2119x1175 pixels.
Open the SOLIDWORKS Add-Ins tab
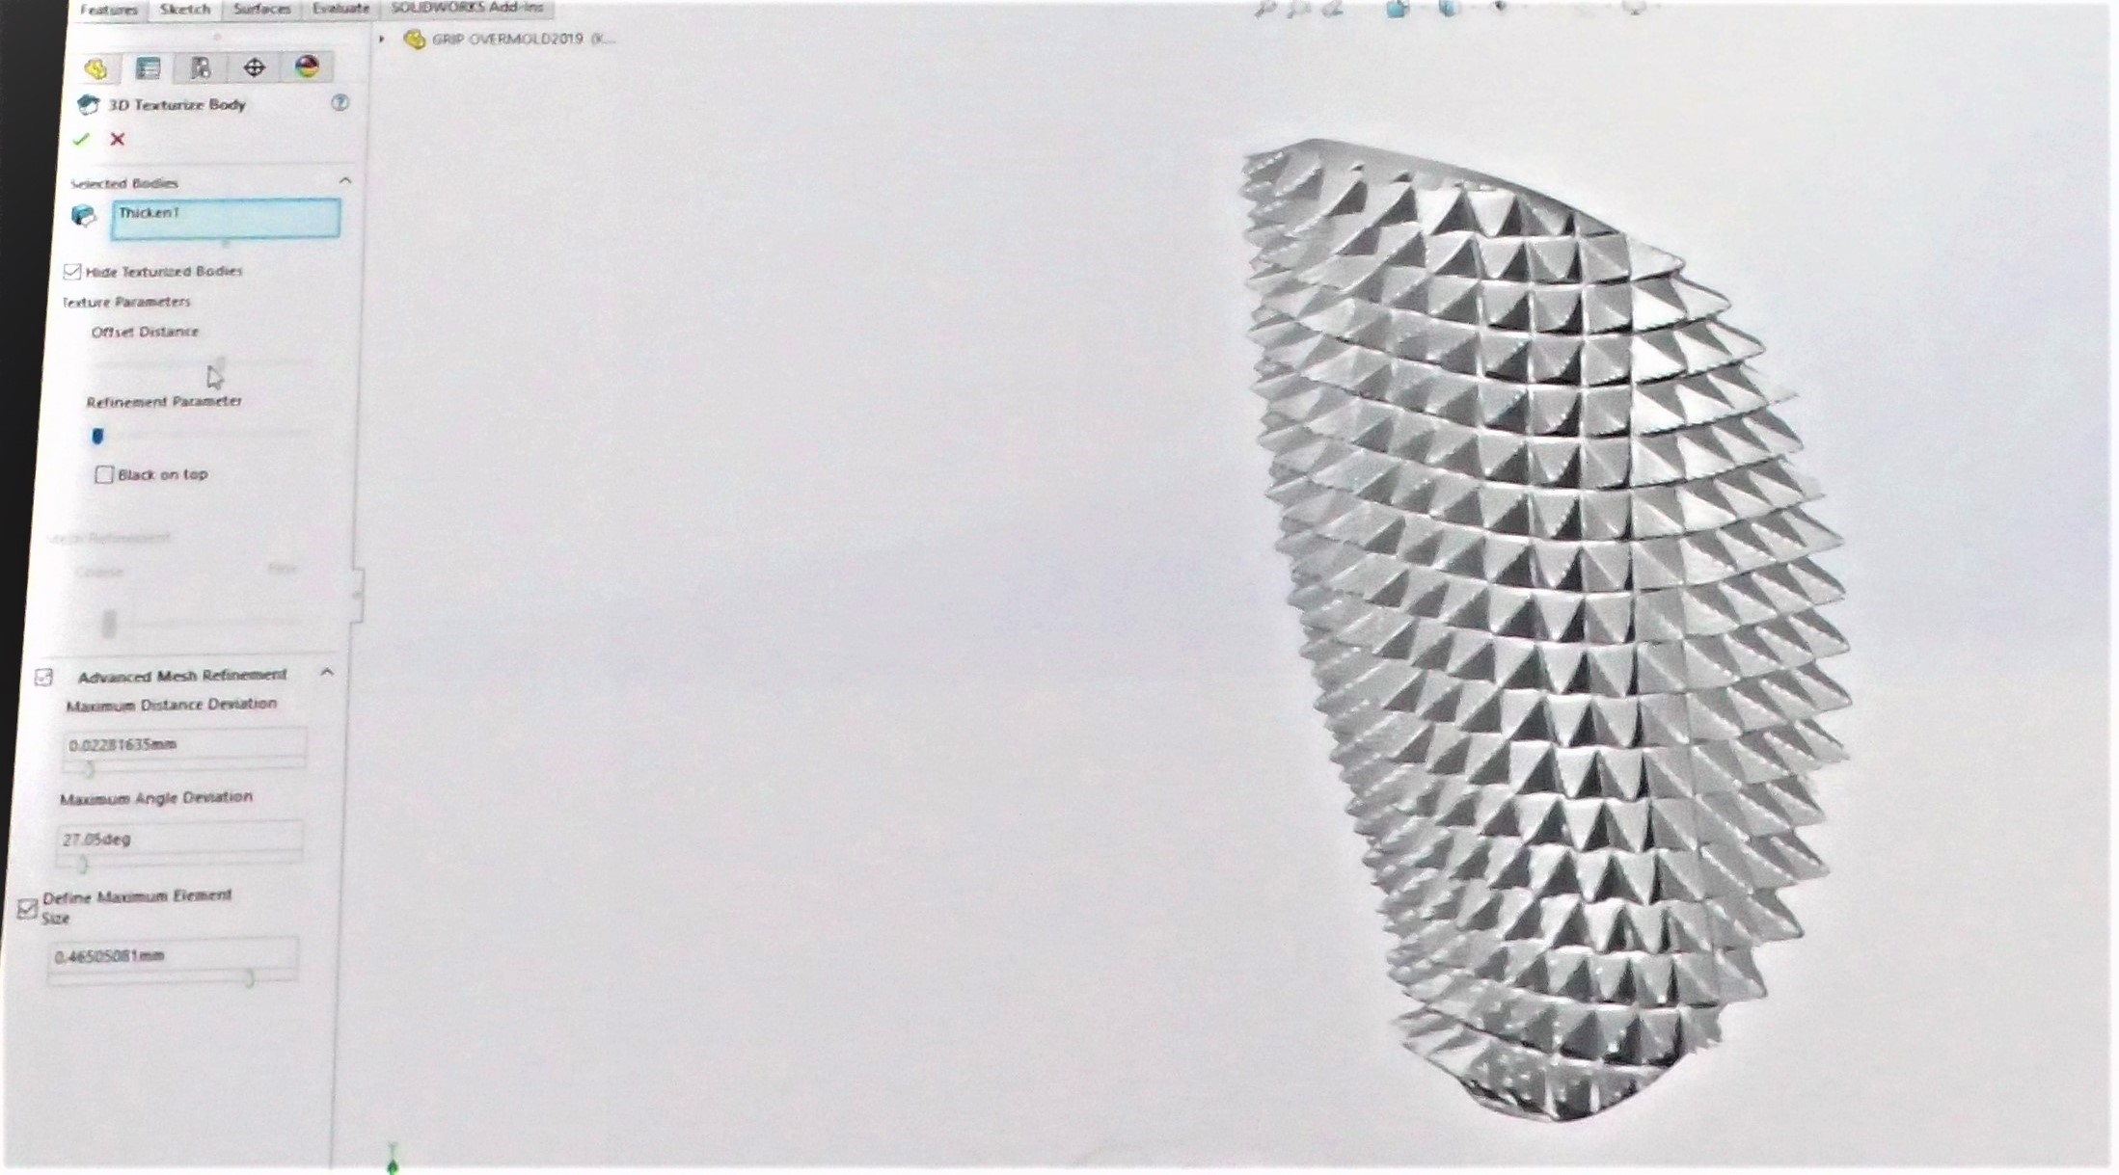pos(467,8)
